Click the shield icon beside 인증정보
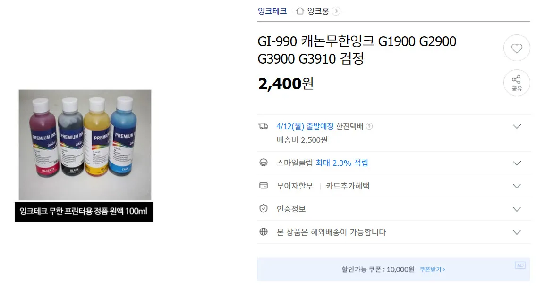 pos(264,209)
